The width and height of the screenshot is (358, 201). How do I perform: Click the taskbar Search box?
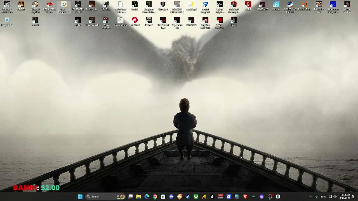coord(105,197)
